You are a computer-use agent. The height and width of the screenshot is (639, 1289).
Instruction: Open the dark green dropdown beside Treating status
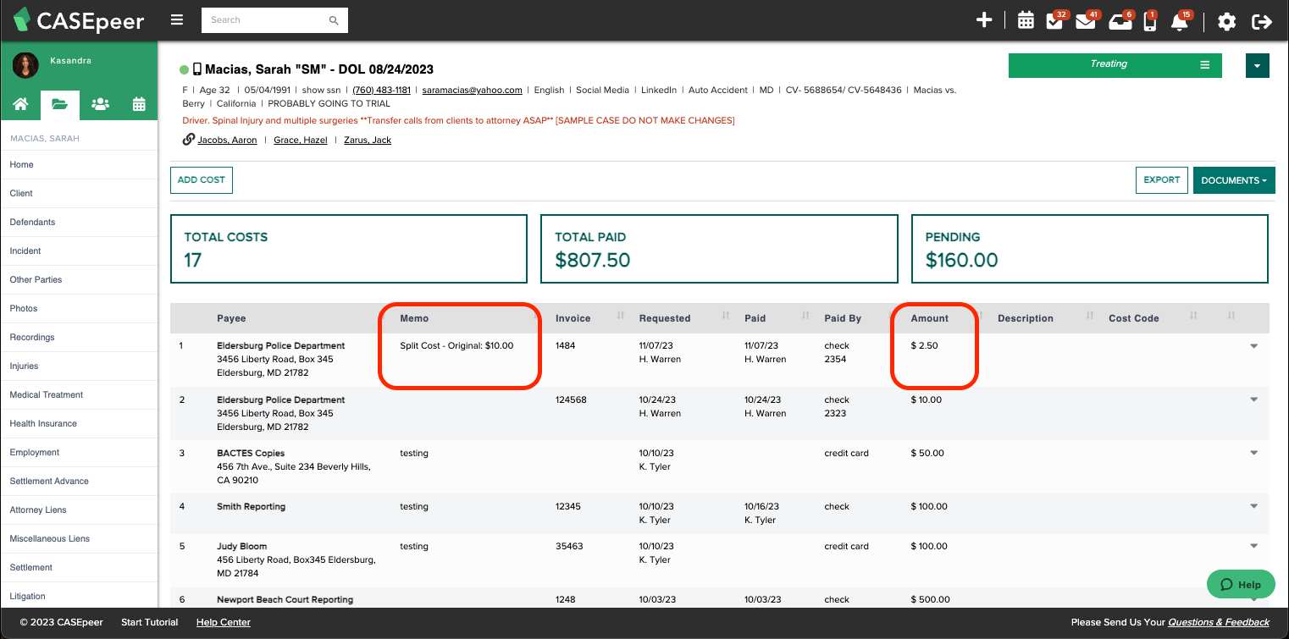point(1257,64)
